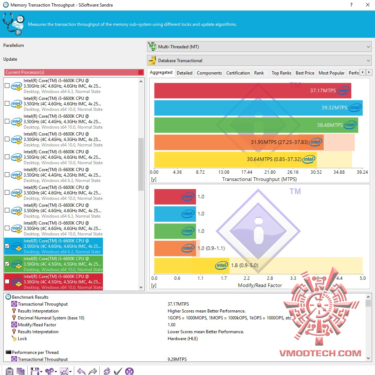Open the Parallelism Multi-Threaded combo box

tap(259, 47)
